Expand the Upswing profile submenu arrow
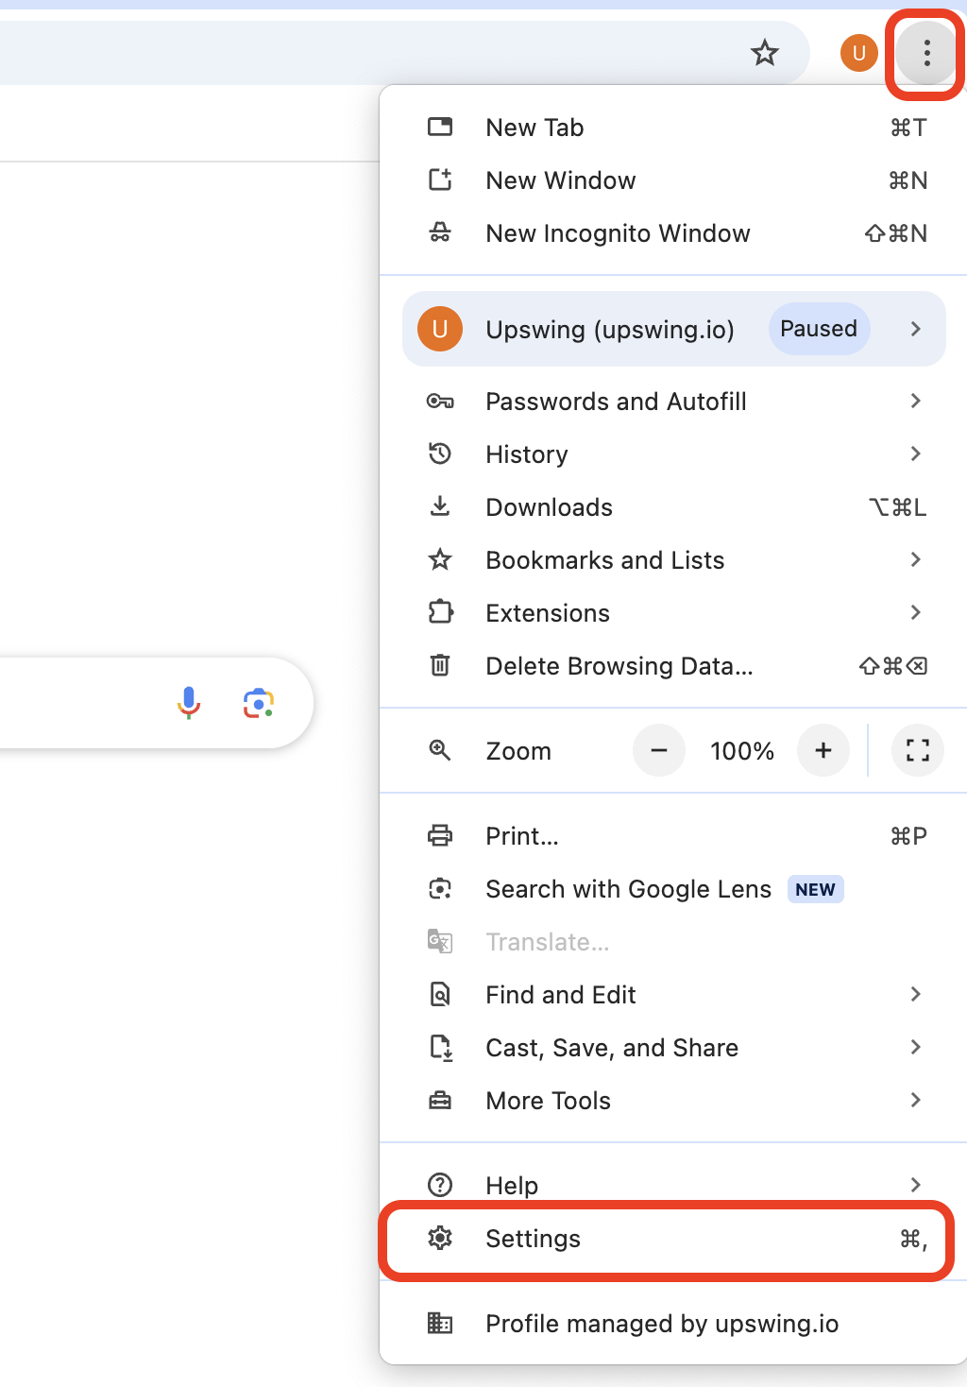Viewport: 967px width, 1387px height. click(915, 329)
